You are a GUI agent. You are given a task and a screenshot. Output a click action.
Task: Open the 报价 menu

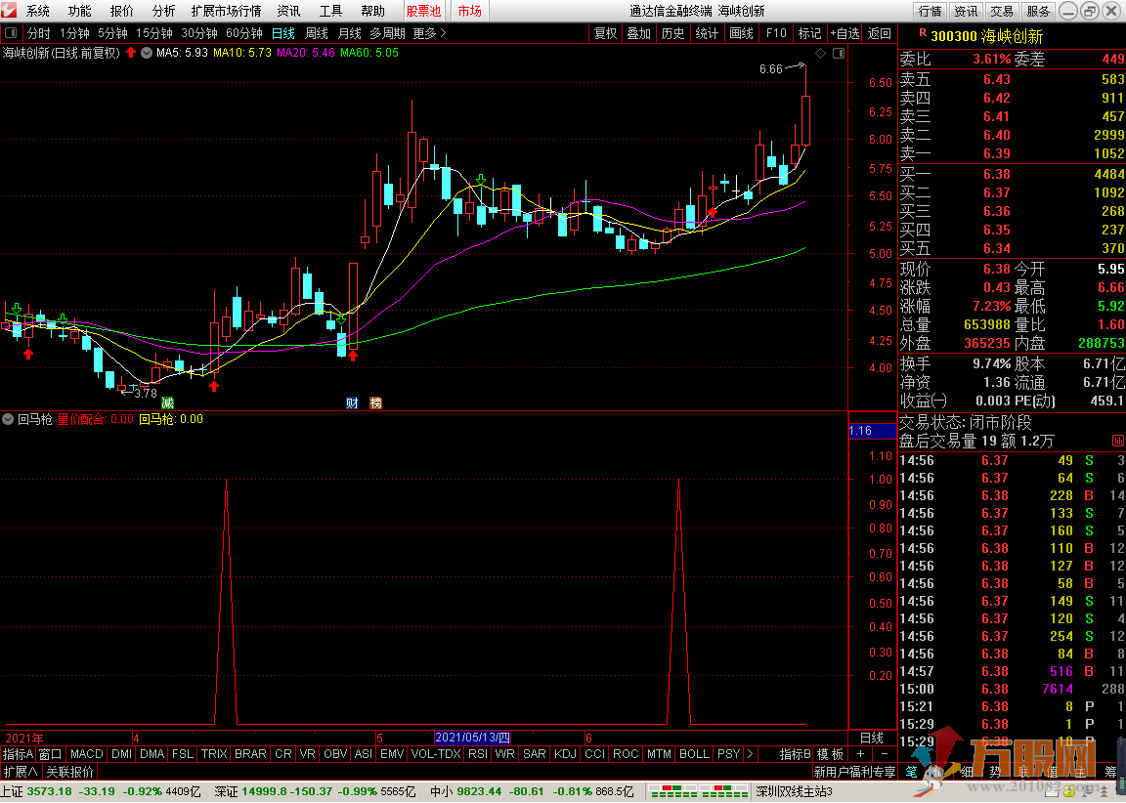point(121,11)
